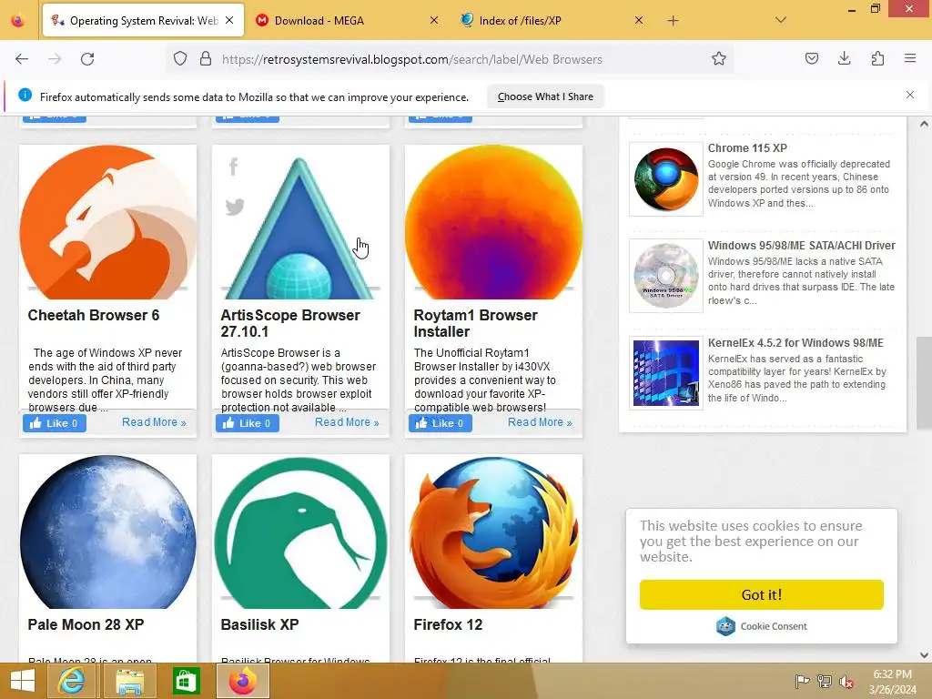Launch Internet Explorer from taskbar

71,681
